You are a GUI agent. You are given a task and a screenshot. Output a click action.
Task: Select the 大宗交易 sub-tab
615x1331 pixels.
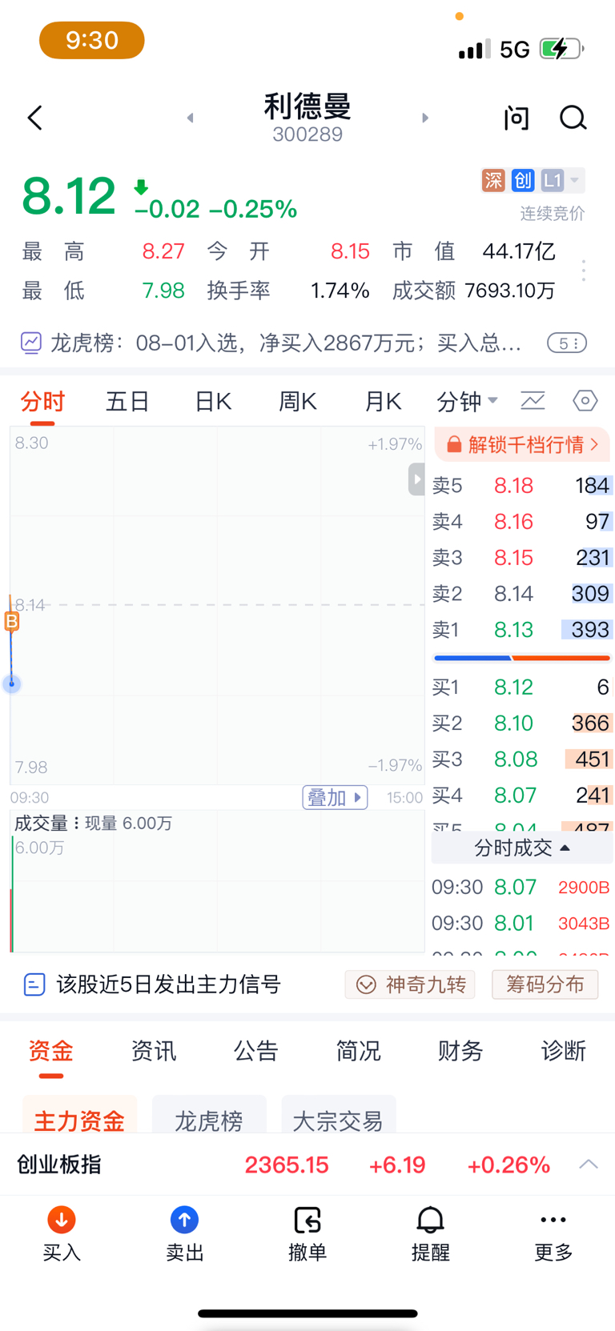(x=339, y=1115)
